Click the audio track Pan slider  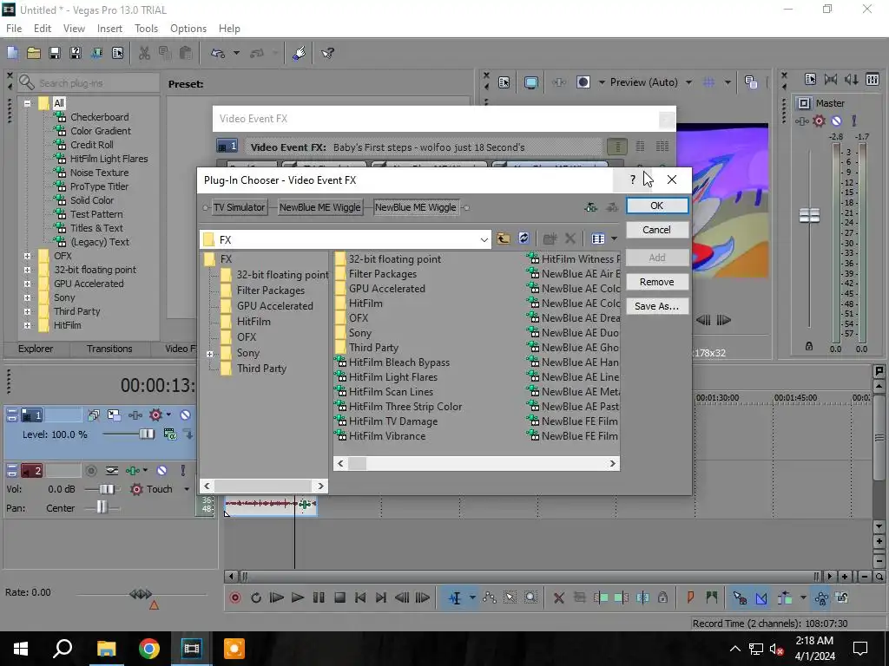[102, 507]
